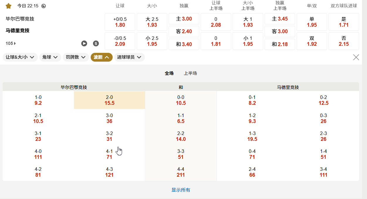Screen dimensions: 367x199
Task: Choose away score 3-4 at 111
Action: click(324, 172)
